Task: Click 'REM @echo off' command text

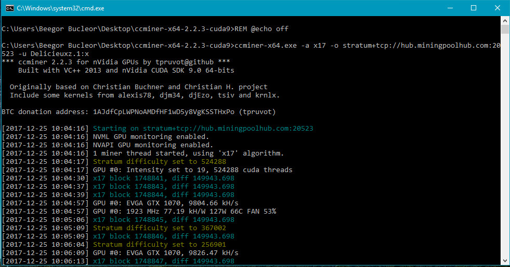Action: click(x=261, y=29)
